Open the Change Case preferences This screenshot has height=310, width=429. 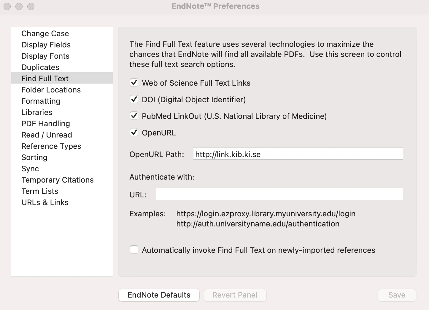point(62,33)
